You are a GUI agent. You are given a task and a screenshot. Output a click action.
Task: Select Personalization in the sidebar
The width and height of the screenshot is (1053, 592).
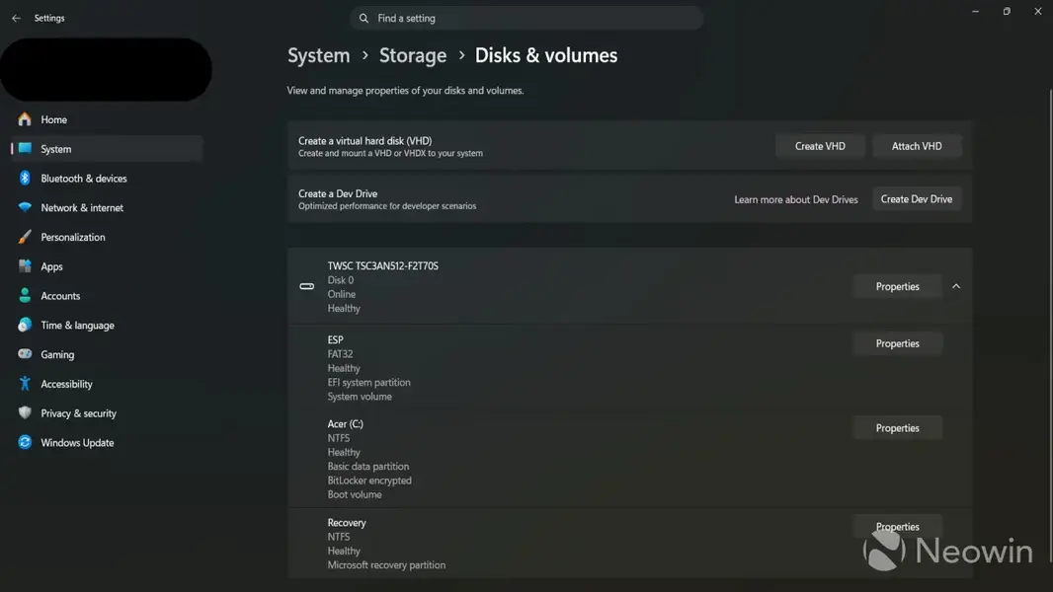[106, 238]
